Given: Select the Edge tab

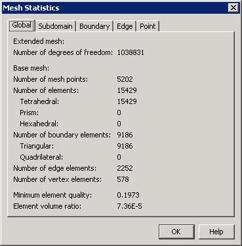Looking at the screenshot, I should tap(125, 26).
